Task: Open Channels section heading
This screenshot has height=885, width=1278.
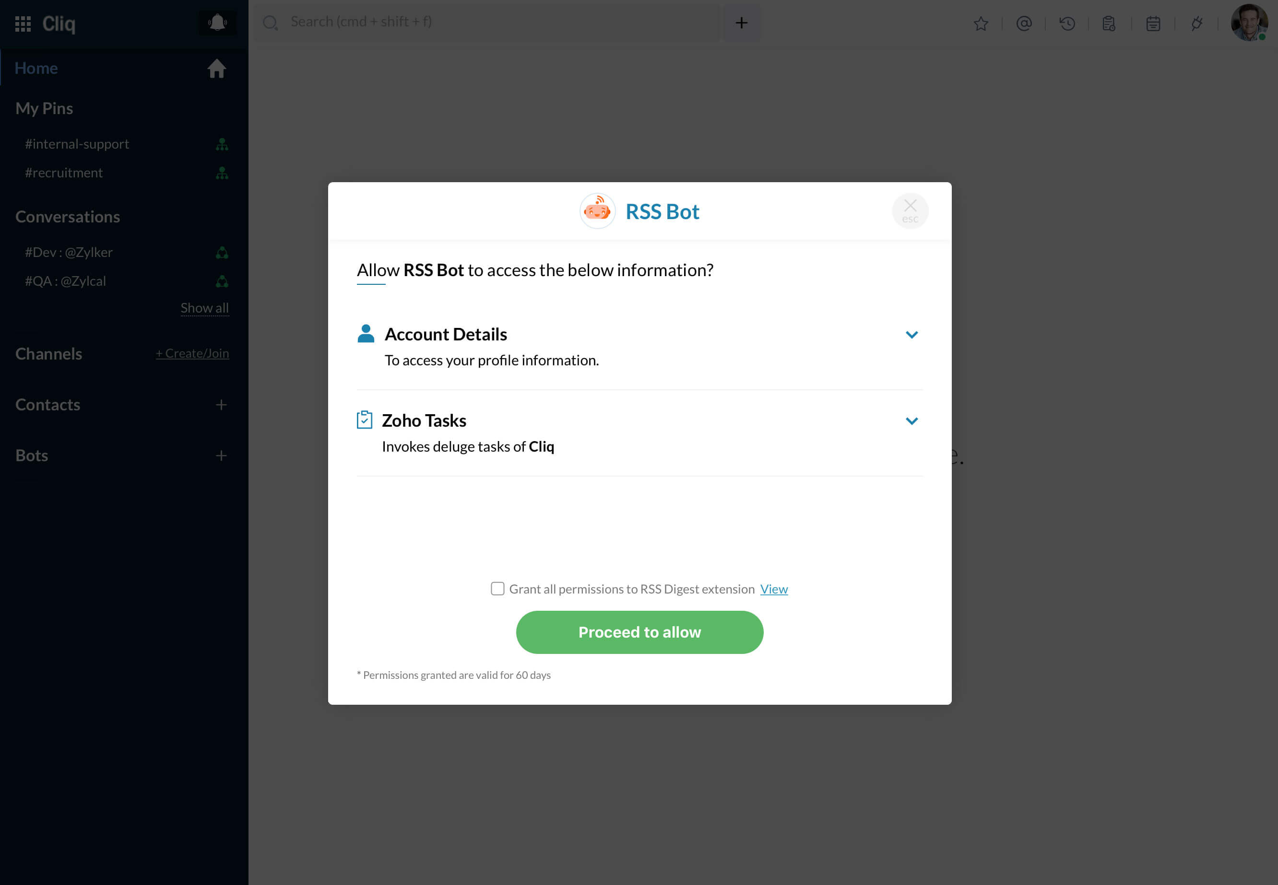Action: click(x=49, y=353)
